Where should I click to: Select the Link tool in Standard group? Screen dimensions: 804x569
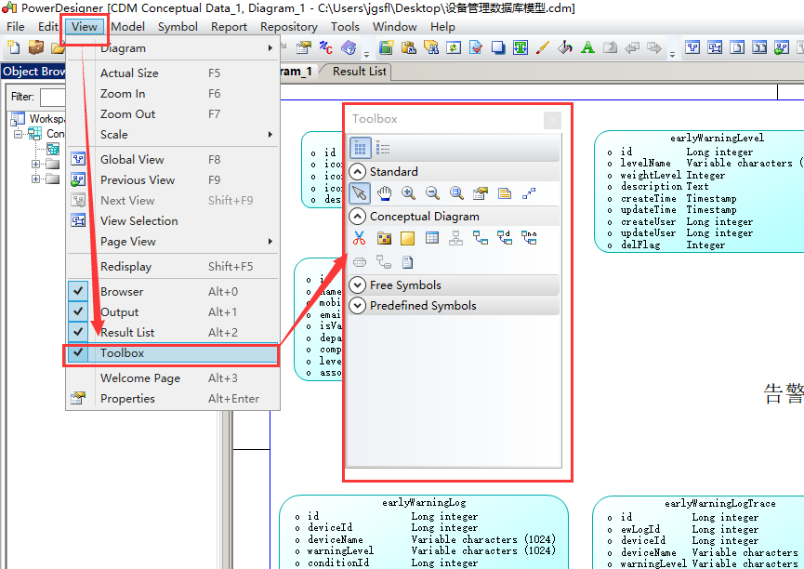tap(529, 193)
